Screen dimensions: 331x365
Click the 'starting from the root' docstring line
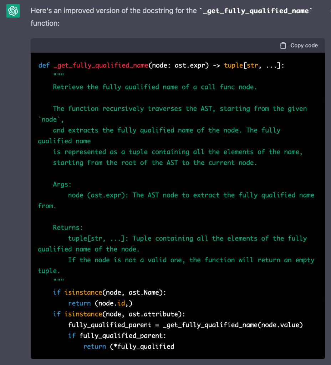[x=155, y=163]
